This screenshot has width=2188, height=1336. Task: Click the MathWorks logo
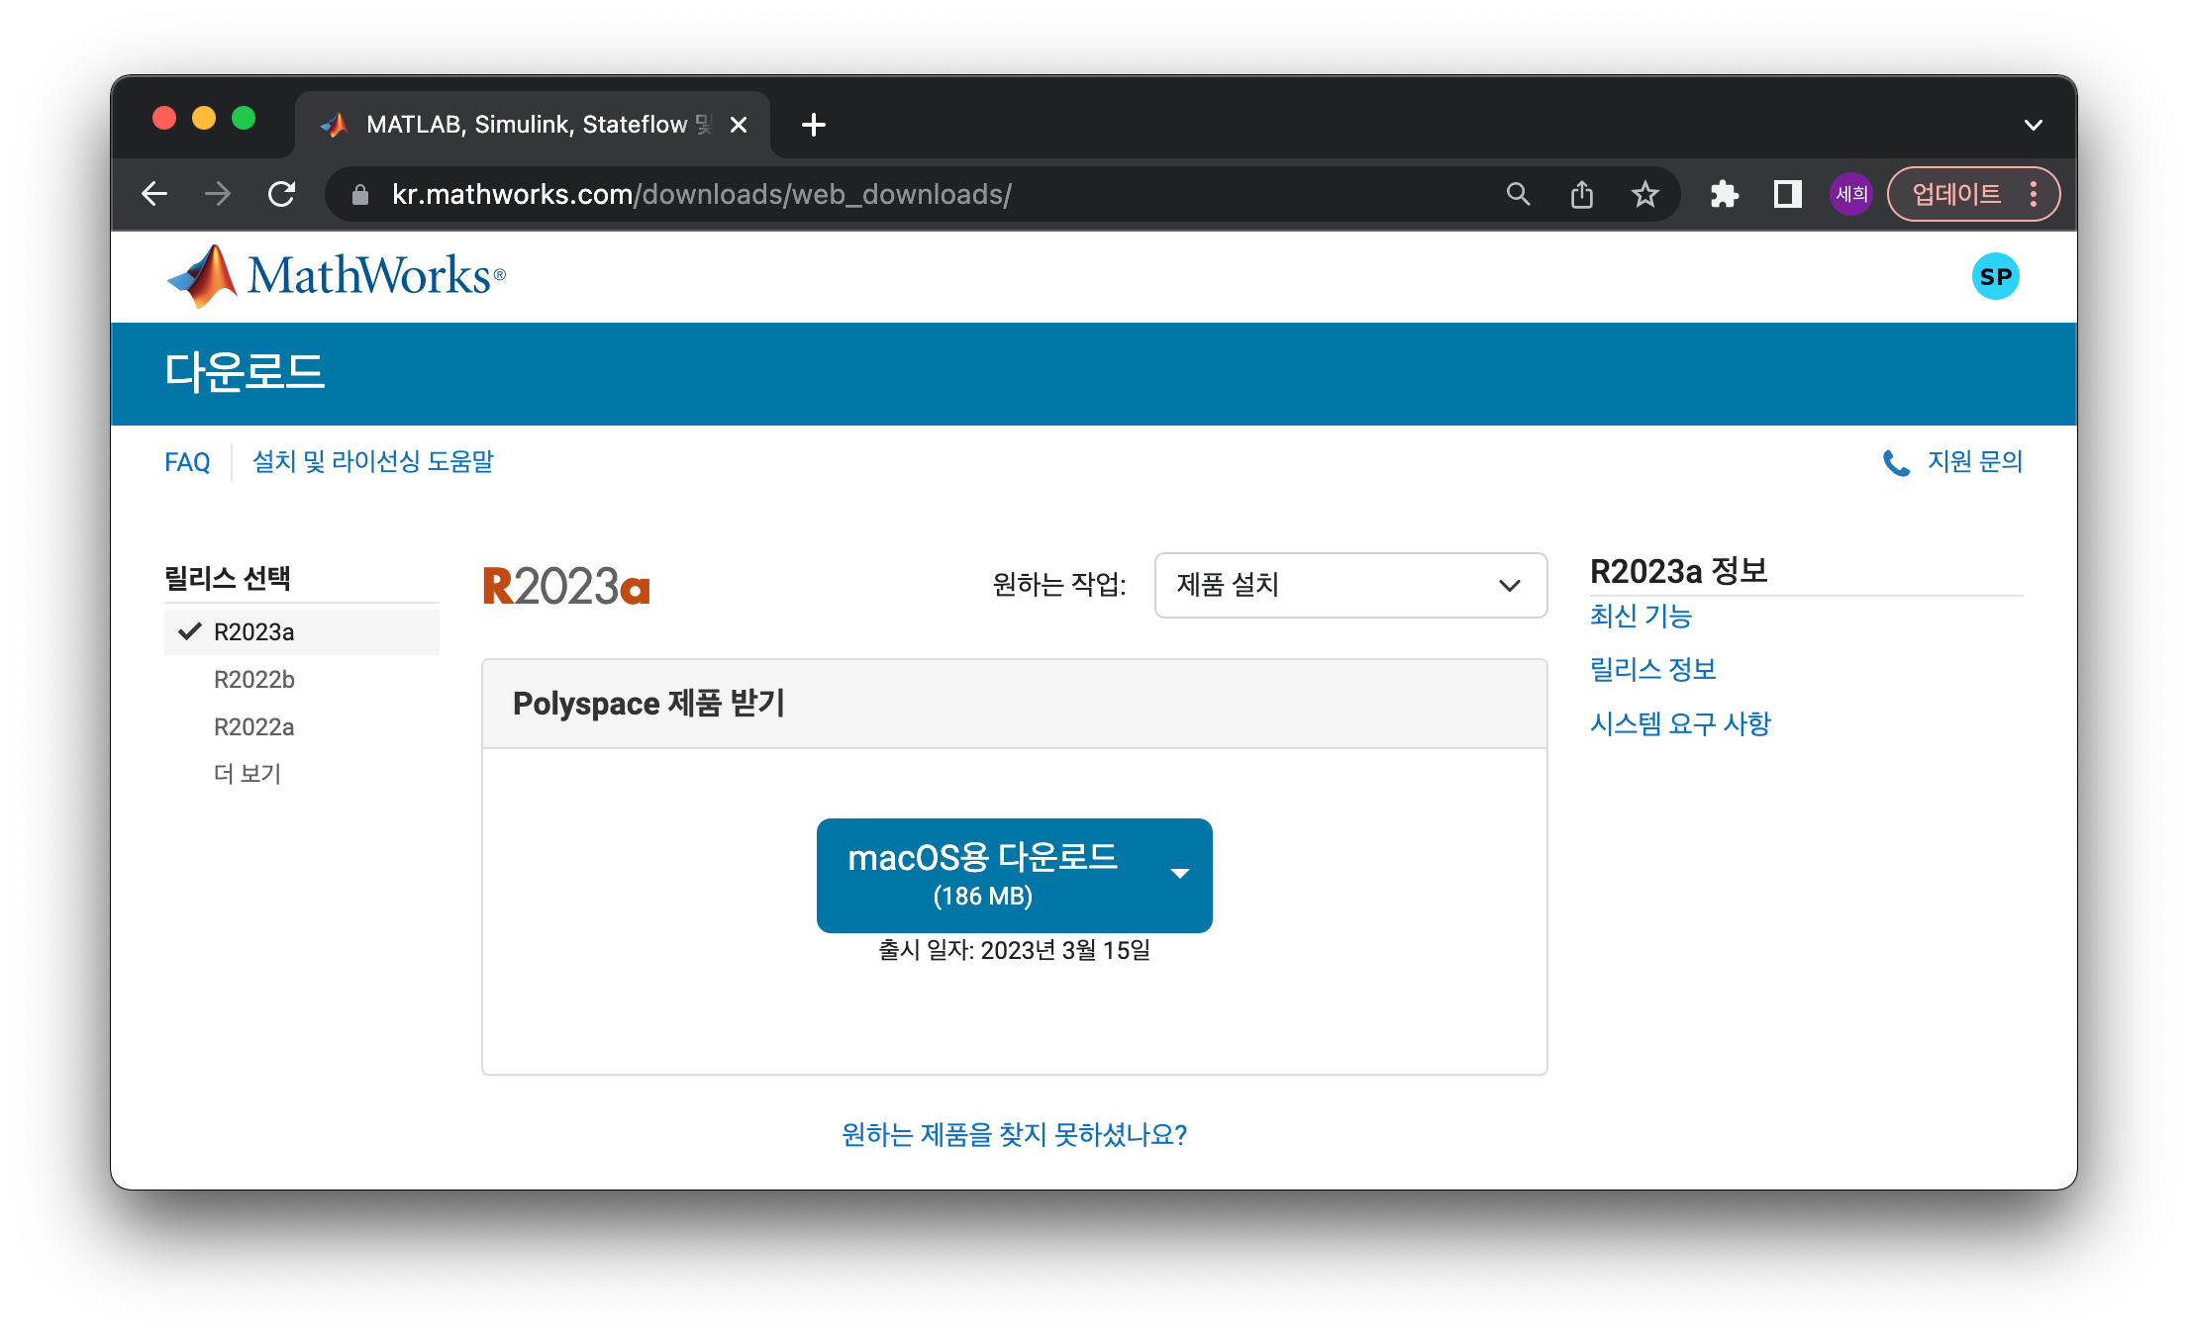pyautogui.click(x=337, y=276)
